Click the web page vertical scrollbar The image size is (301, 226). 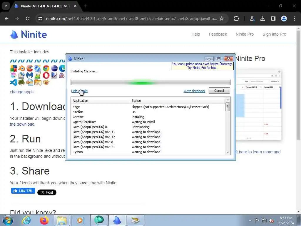[298, 86]
